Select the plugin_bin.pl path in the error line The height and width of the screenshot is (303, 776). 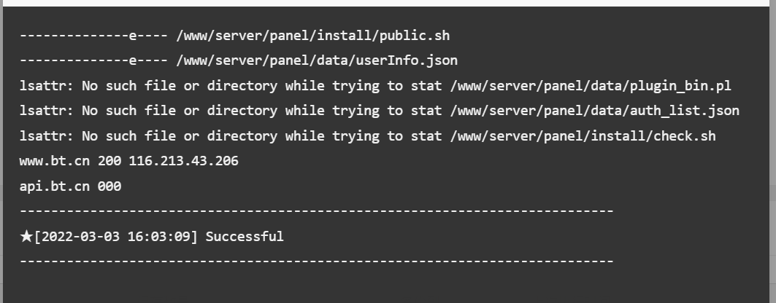coord(591,86)
